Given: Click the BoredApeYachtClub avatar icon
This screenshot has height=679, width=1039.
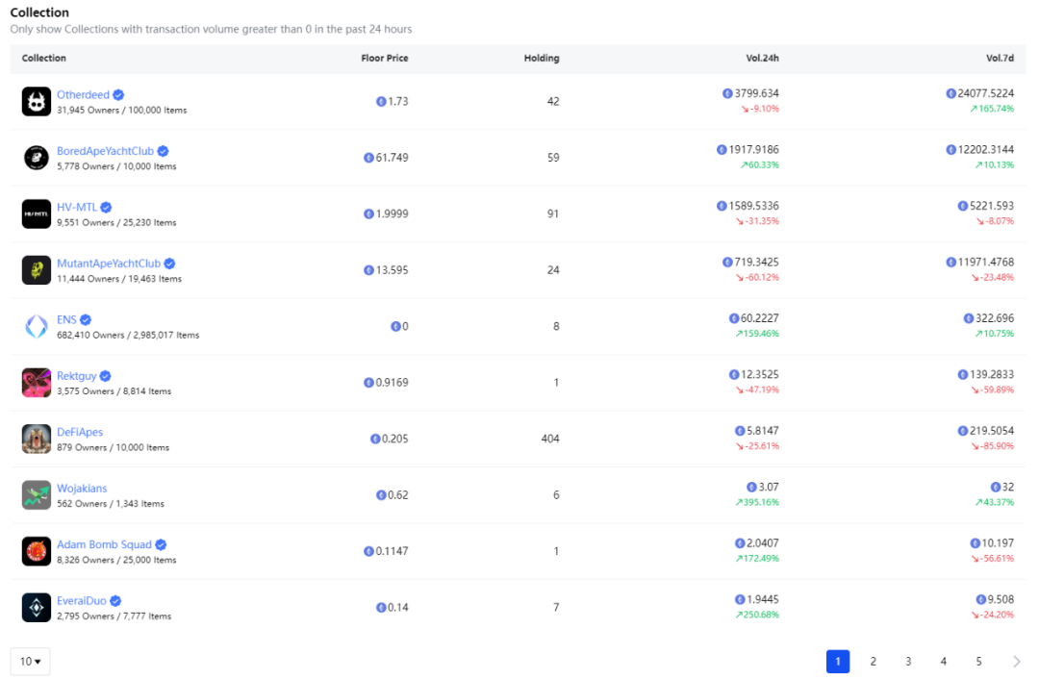Looking at the screenshot, I should pos(36,158).
